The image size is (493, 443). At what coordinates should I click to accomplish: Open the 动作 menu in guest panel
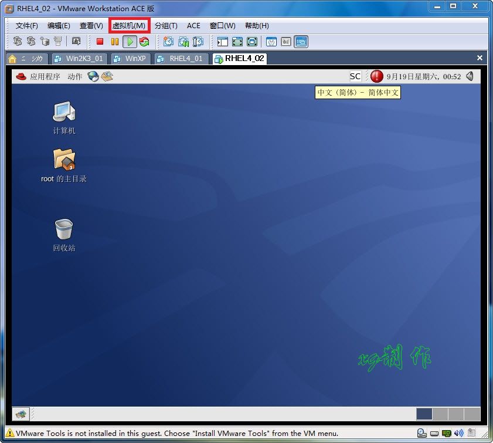(74, 76)
